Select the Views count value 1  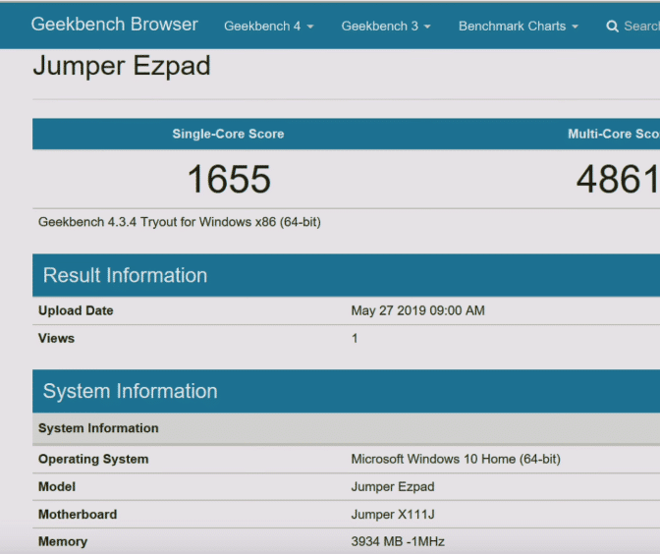(355, 339)
